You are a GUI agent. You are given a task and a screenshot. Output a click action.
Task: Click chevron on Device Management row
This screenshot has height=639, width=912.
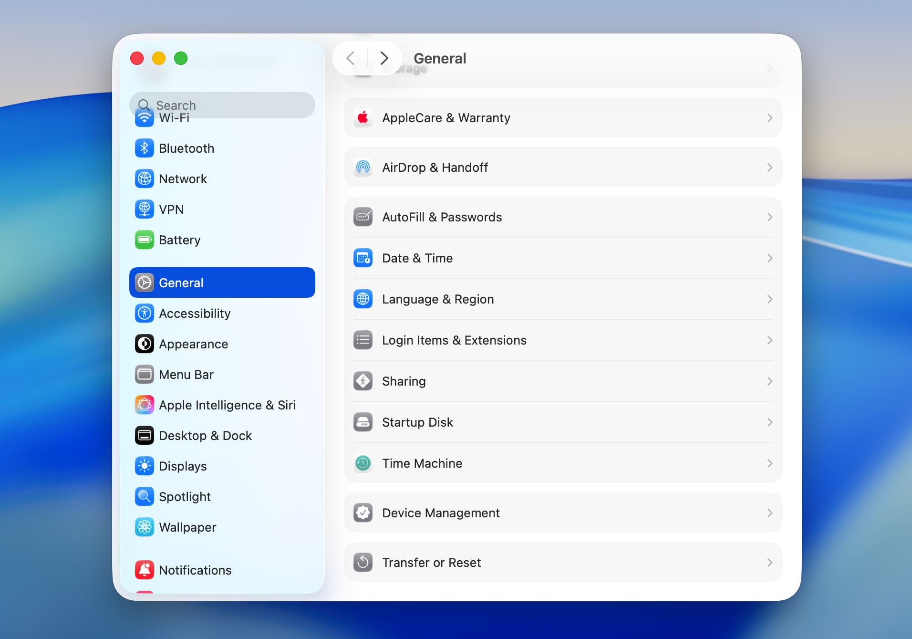pos(769,513)
